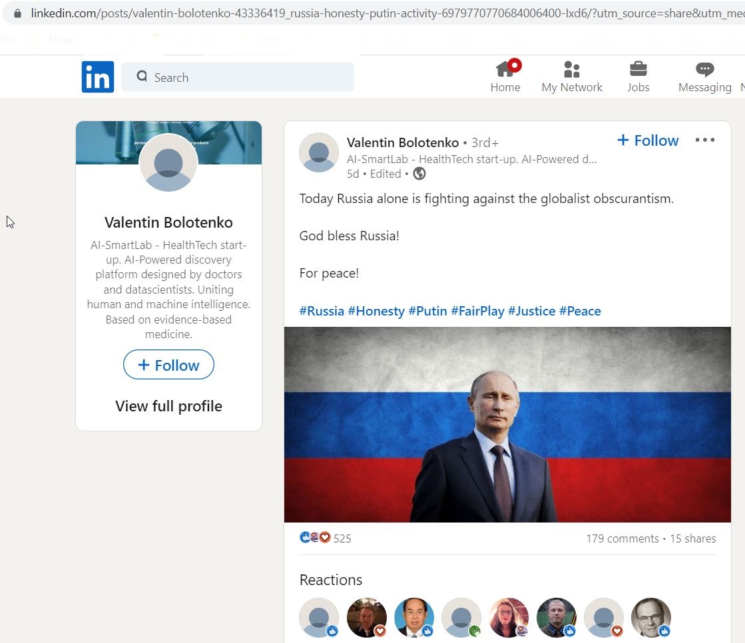Screen dimensions: 745x643
Task: Click the lock icon in the address bar
Action: point(17,13)
